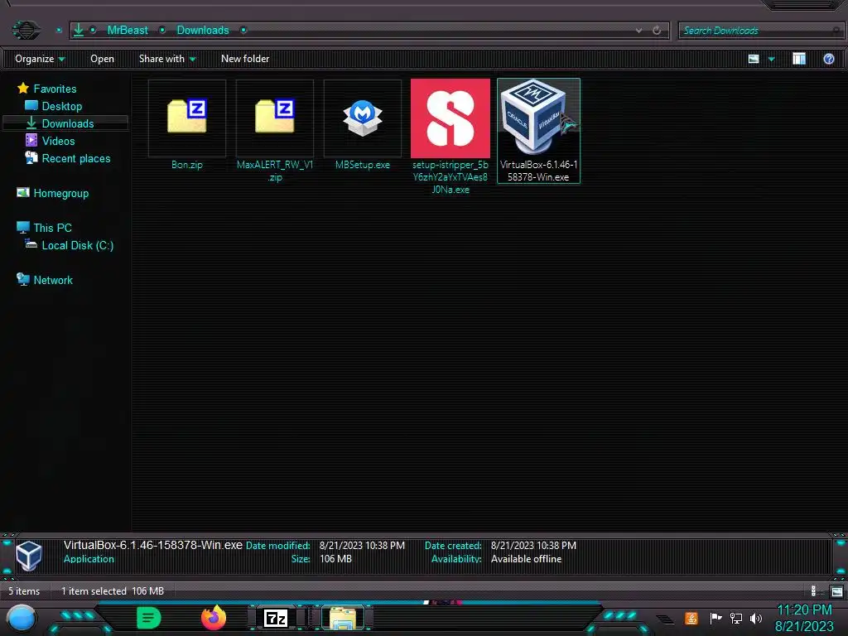This screenshot has width=848, height=636.
Task: Click the Bon.zip file name
Action: click(x=187, y=165)
